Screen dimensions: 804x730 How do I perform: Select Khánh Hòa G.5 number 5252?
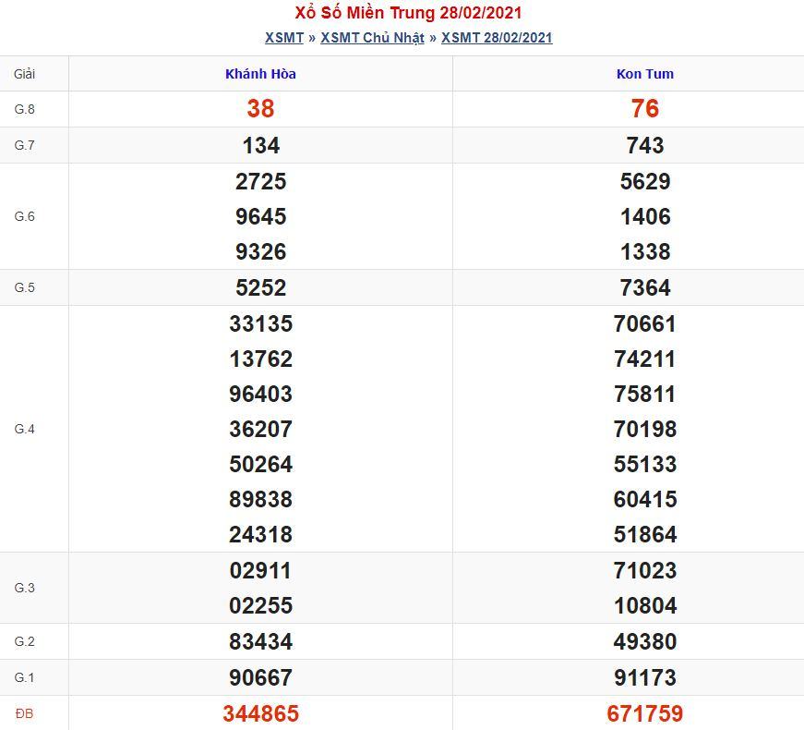(260, 287)
